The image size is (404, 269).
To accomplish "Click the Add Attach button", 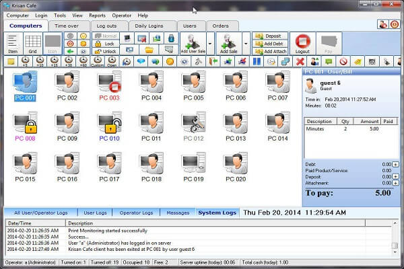I will click(270, 51).
